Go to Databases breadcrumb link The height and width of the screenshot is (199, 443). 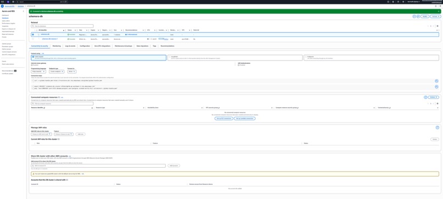click(21, 6)
